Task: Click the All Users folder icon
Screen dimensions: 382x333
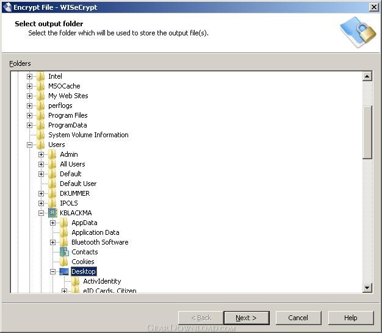Action: [52, 164]
